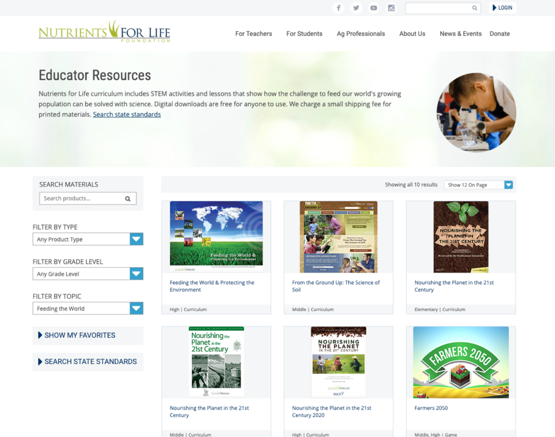Open the About Us menu

coord(412,34)
